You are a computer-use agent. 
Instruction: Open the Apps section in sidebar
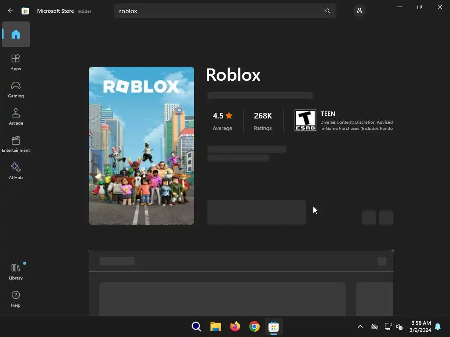tap(16, 62)
